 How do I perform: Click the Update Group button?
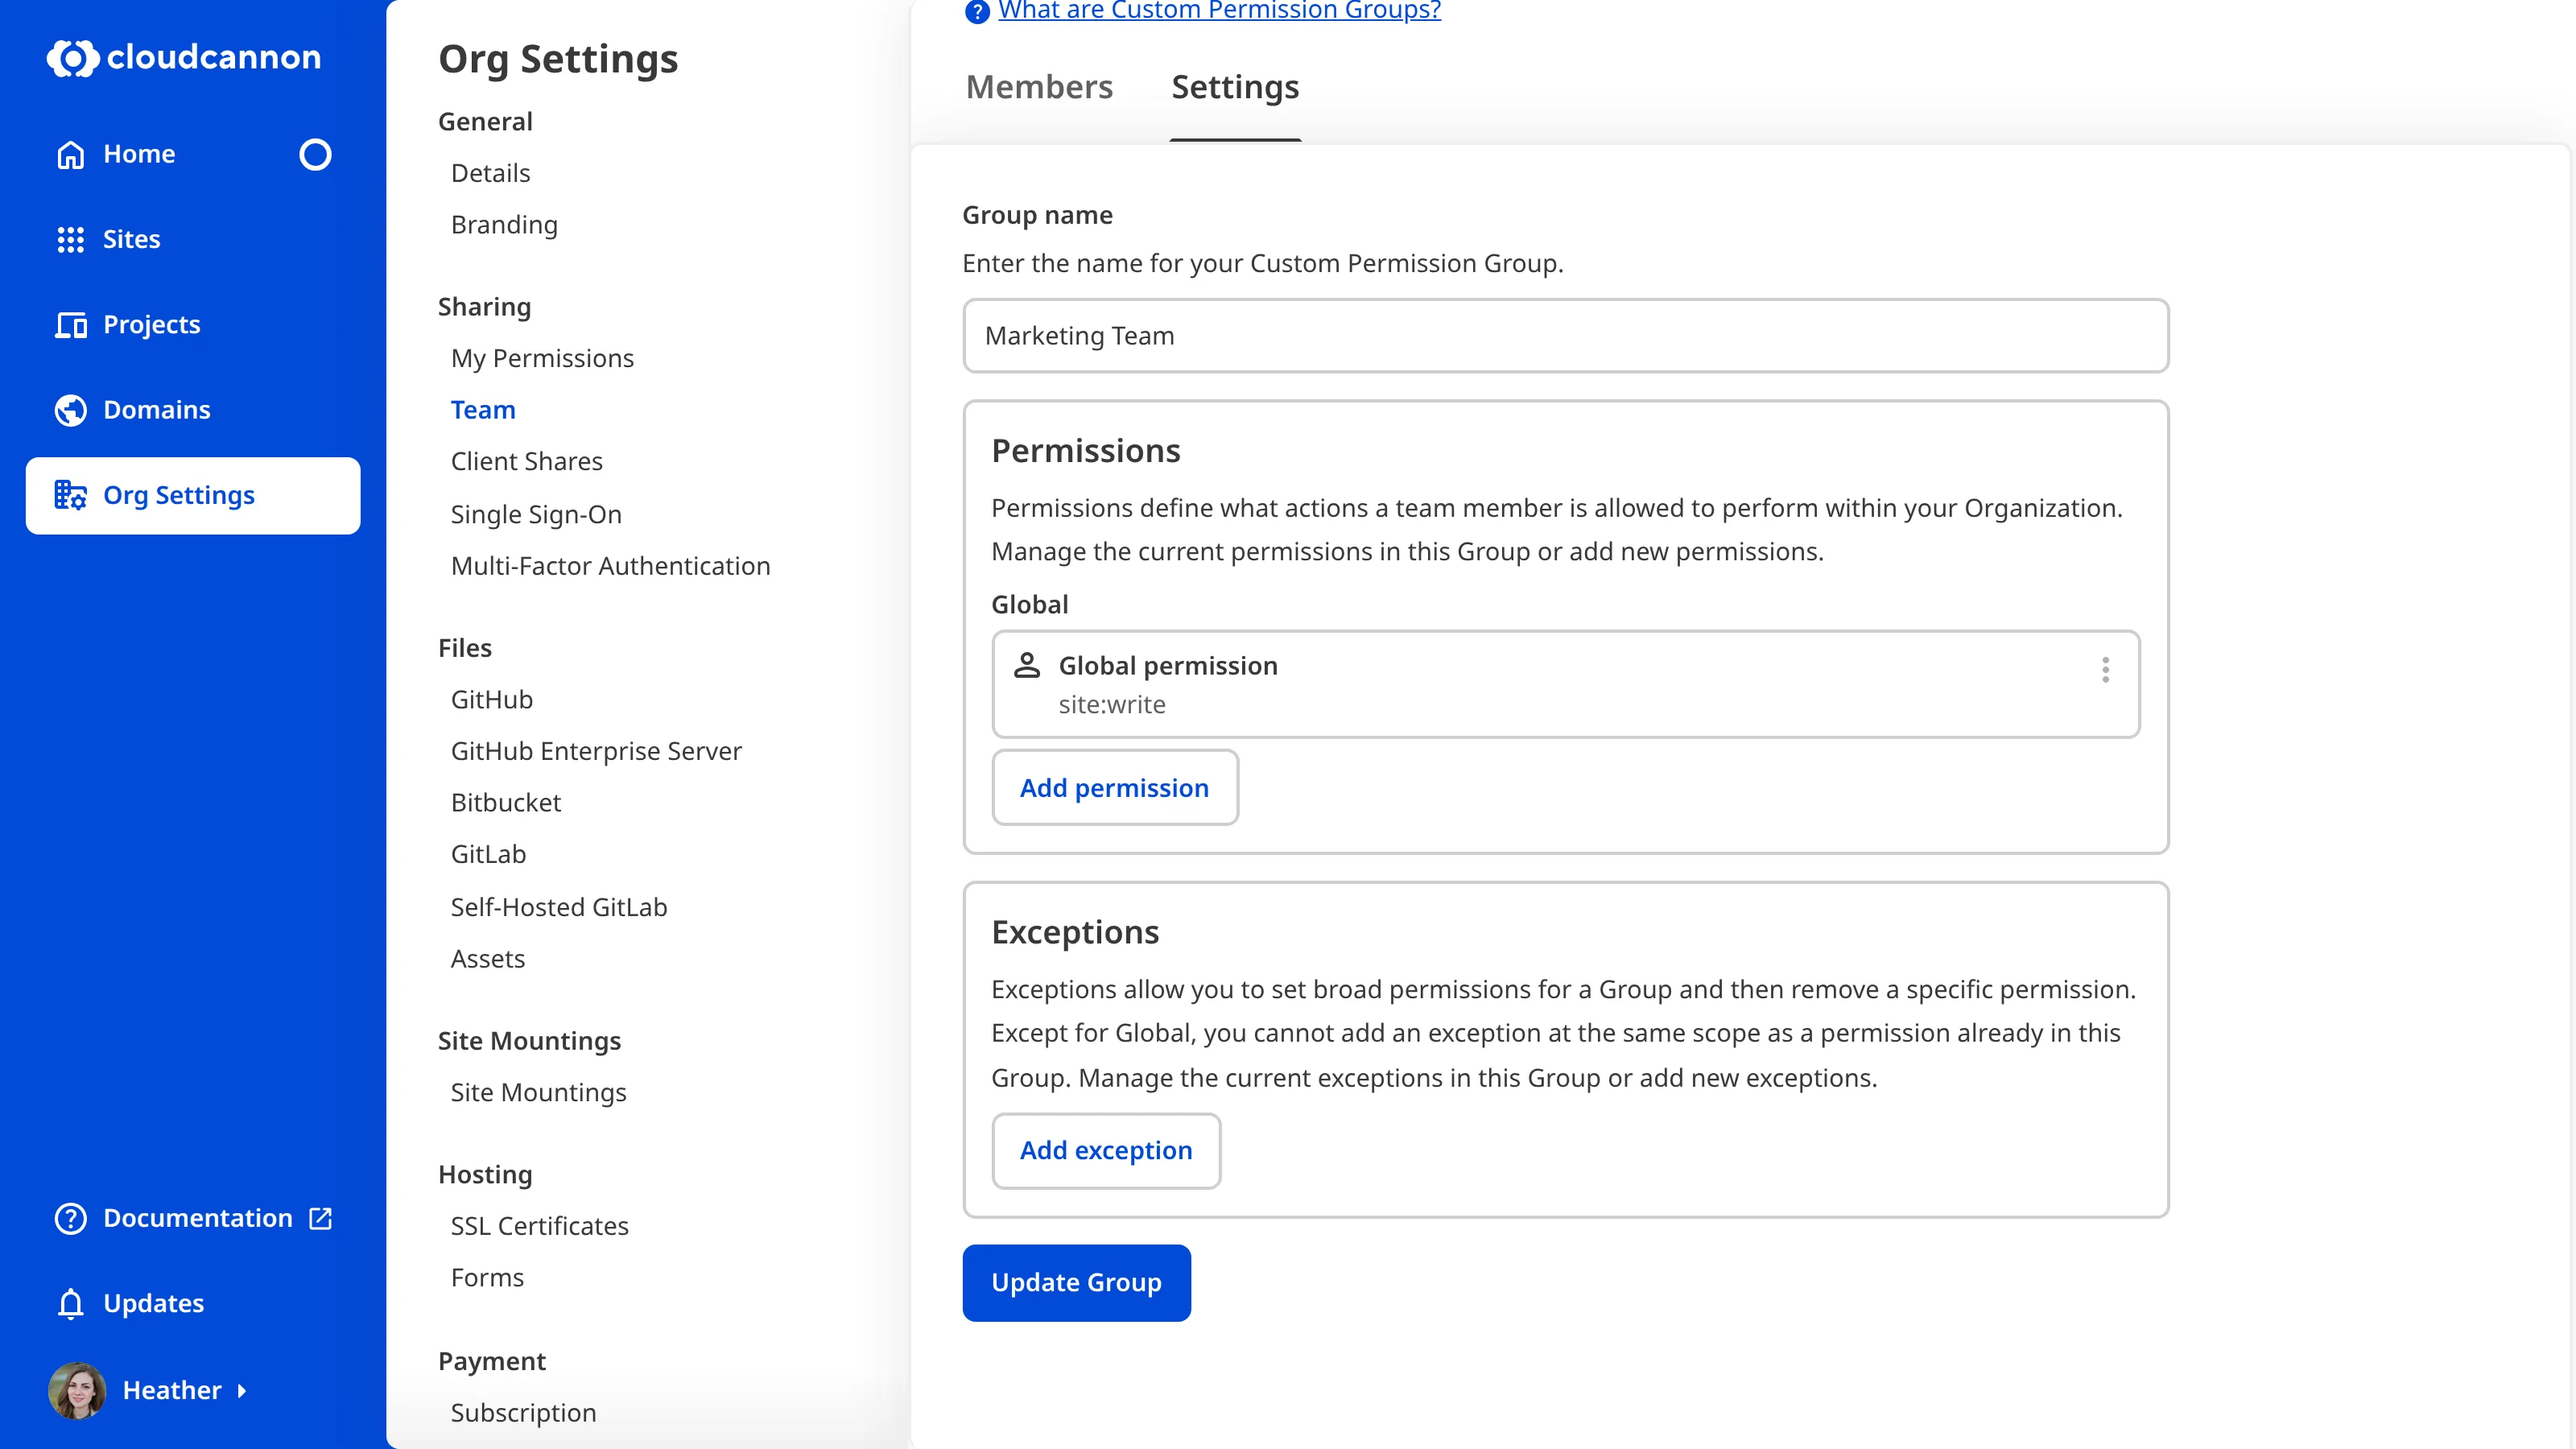click(x=1076, y=1282)
